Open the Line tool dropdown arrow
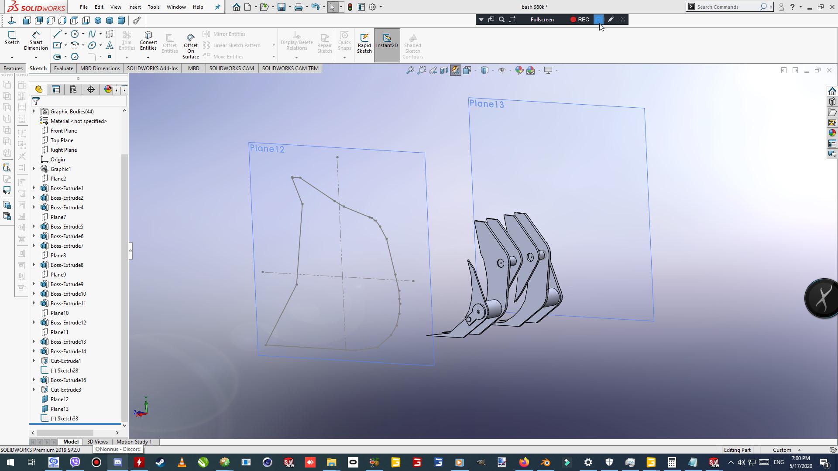 click(x=65, y=34)
